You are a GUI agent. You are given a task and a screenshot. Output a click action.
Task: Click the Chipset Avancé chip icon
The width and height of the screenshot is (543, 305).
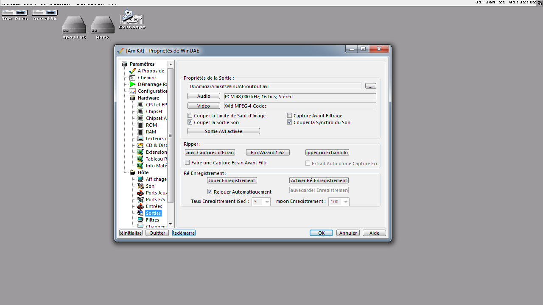coord(140,118)
